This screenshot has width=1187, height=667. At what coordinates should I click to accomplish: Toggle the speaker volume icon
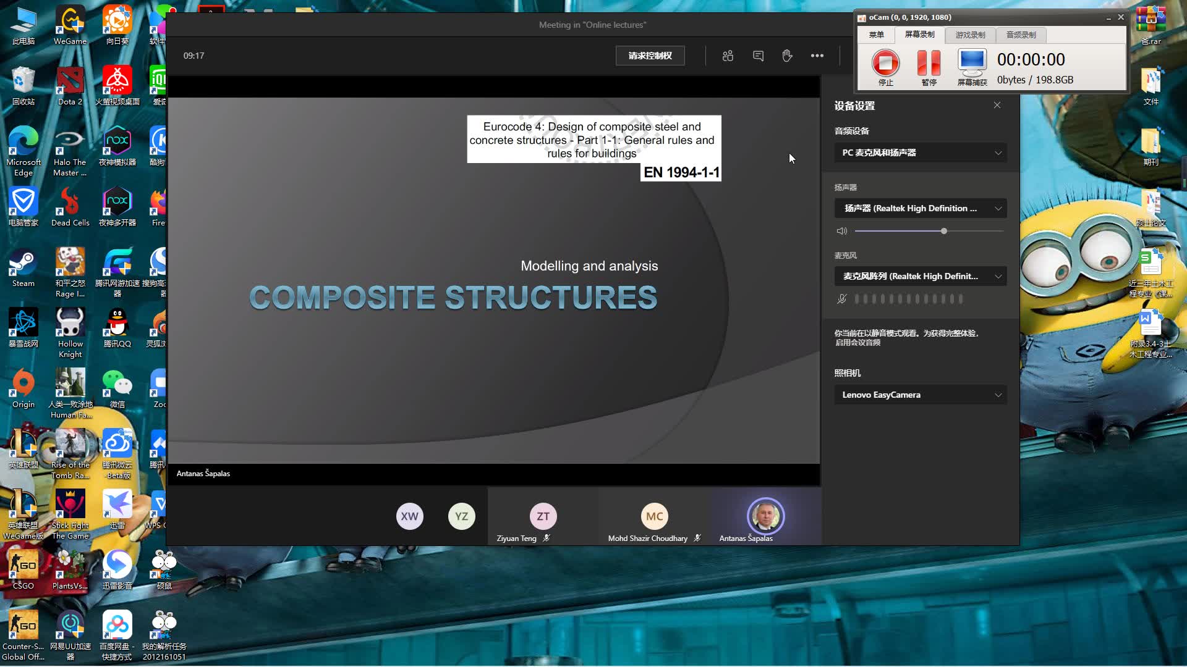pyautogui.click(x=841, y=231)
